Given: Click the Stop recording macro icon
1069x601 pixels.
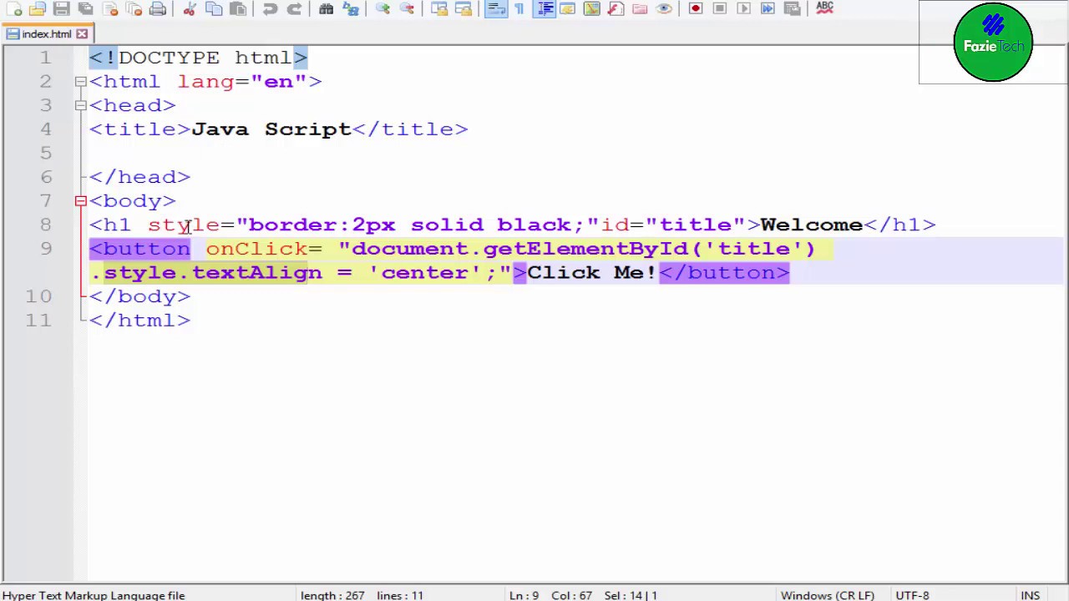Looking at the screenshot, I should [x=720, y=8].
